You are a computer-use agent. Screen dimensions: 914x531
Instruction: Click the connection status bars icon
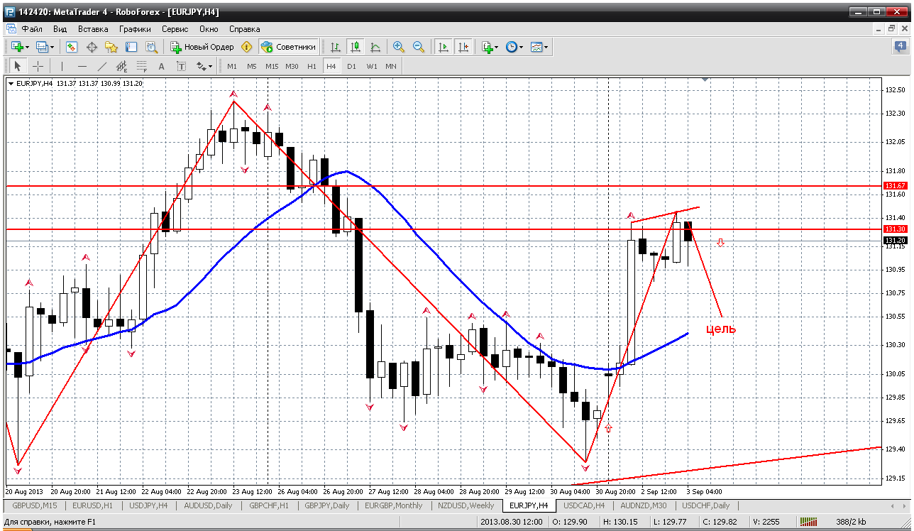pyautogui.click(x=808, y=522)
